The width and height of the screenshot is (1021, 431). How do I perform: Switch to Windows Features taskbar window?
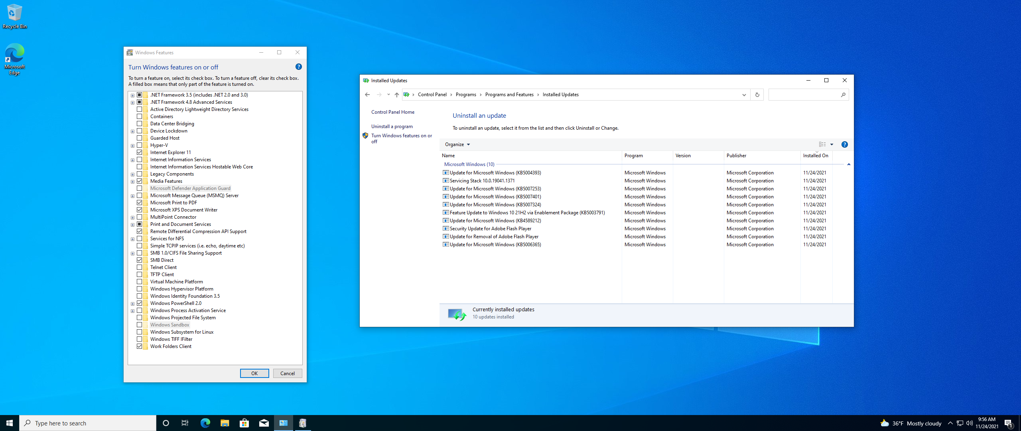(303, 423)
